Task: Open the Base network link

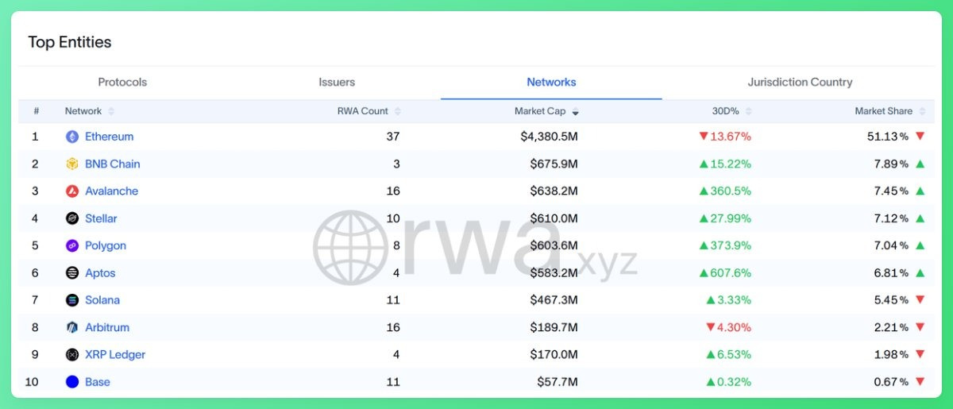Action: [x=98, y=382]
